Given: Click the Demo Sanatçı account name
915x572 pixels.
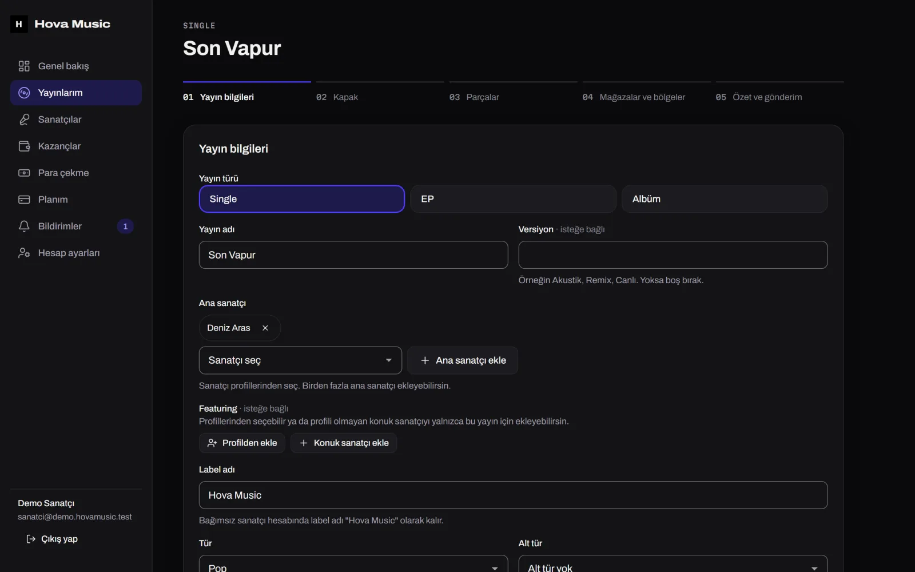Looking at the screenshot, I should click(46, 503).
